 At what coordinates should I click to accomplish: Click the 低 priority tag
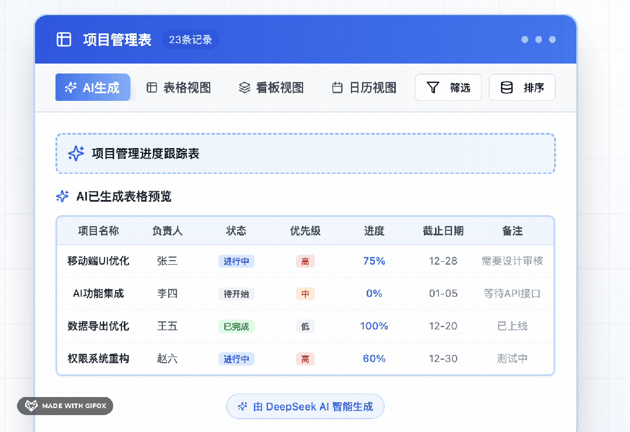pyautogui.click(x=305, y=326)
